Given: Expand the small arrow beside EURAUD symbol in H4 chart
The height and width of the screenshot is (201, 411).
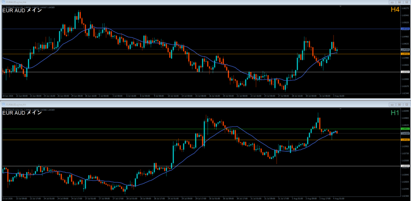Looking at the screenshot, I should click(3, 8).
